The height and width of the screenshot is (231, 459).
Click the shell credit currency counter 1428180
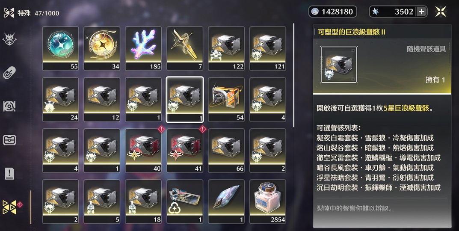(333, 12)
